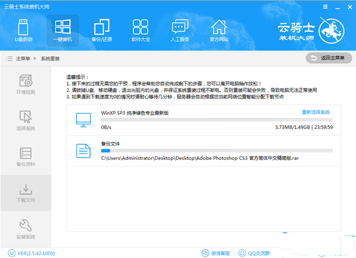Select 备份资料 step in sidebar
The width and height of the screenshot is (356, 258).
coord(26,157)
